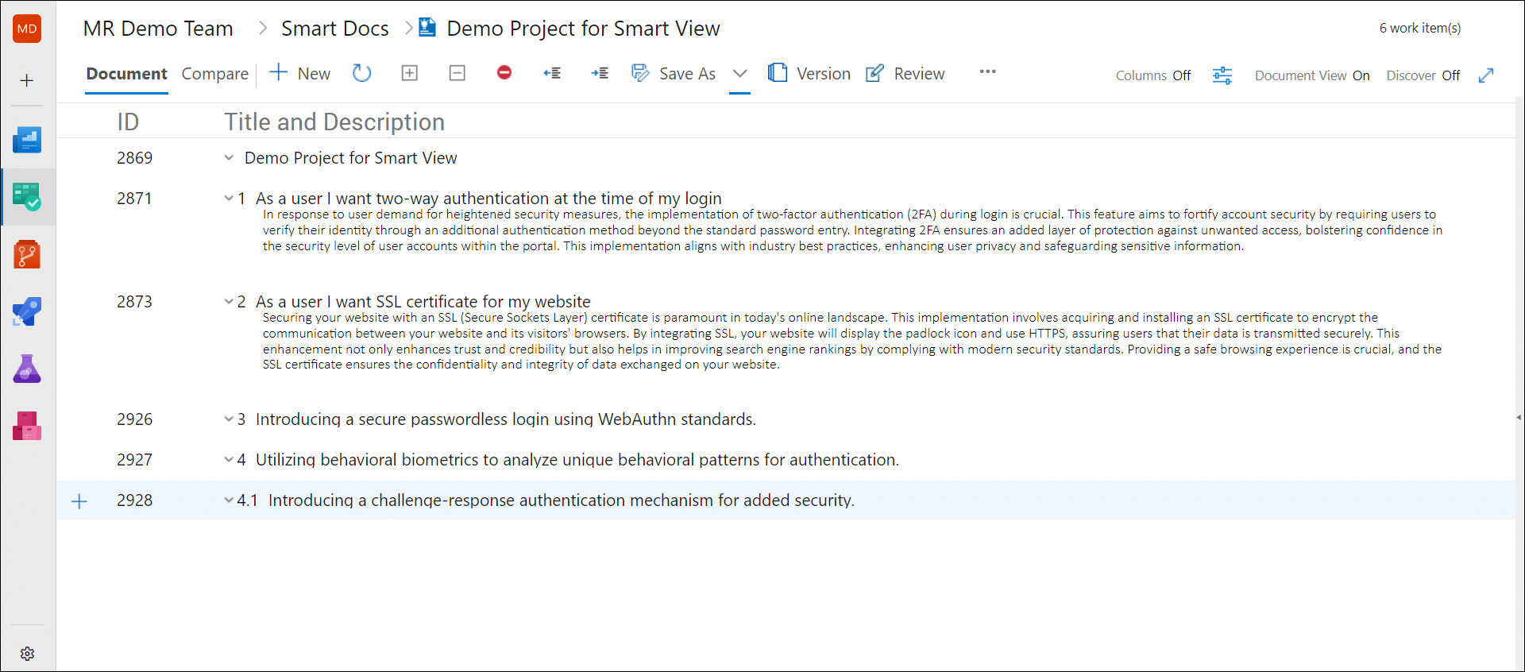The width and height of the screenshot is (1525, 672).
Task: Click the 'Demo Project for Smart View' row title
Action: click(x=350, y=157)
